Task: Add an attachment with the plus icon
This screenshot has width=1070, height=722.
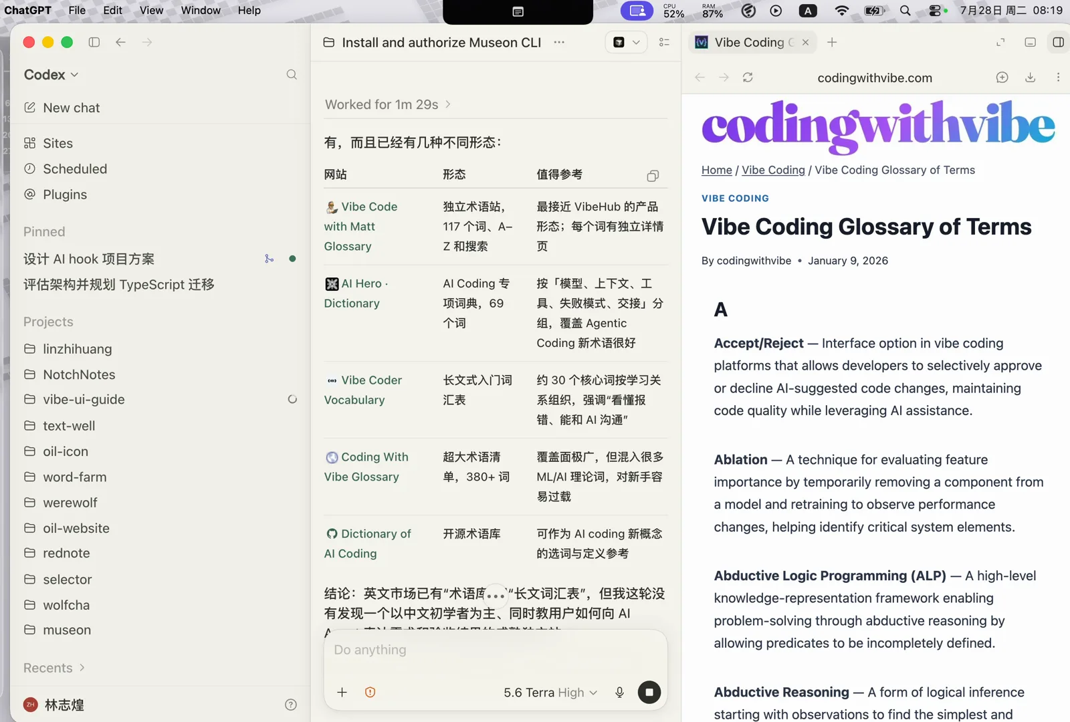Action: [x=342, y=693]
